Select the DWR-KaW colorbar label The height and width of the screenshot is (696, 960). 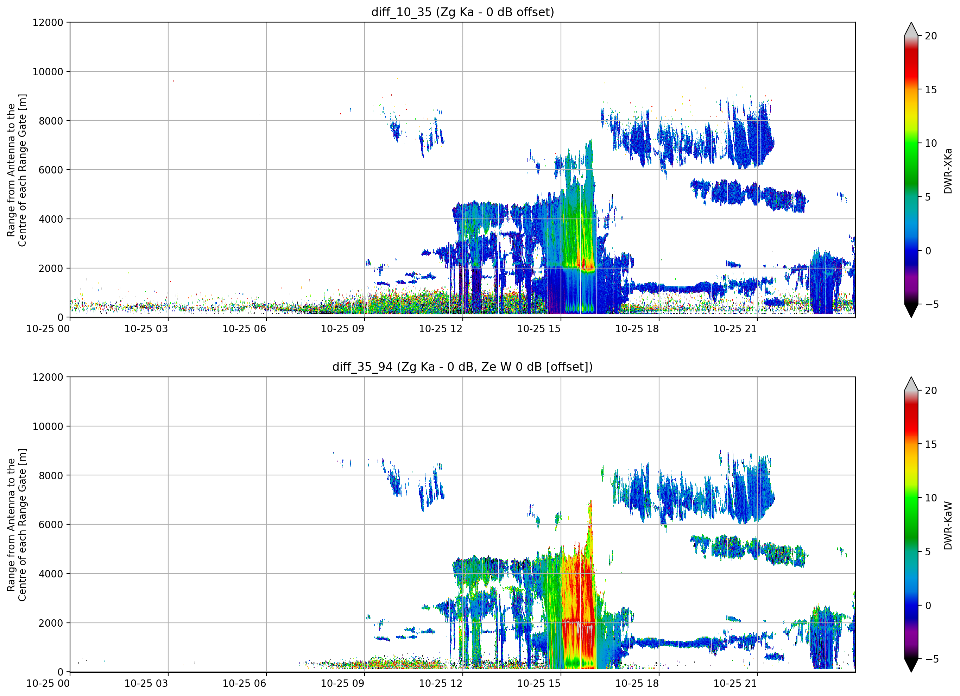[948, 525]
